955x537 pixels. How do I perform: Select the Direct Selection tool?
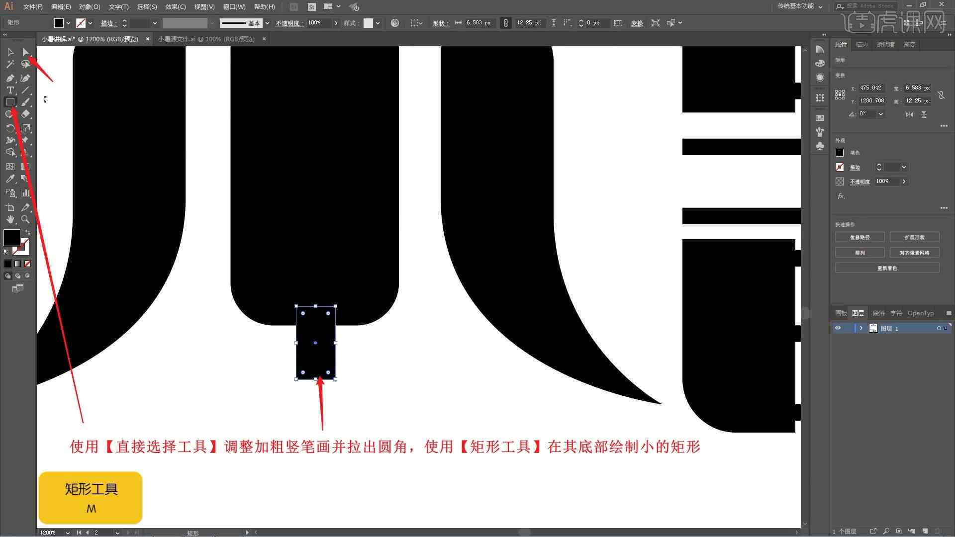coord(25,52)
